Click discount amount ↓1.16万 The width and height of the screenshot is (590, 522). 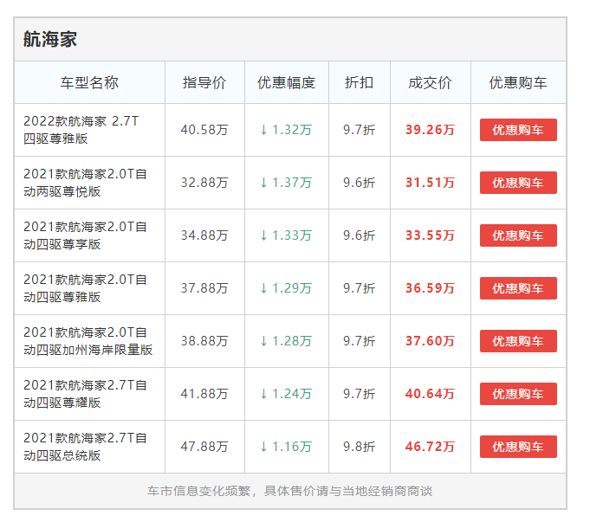tap(287, 447)
